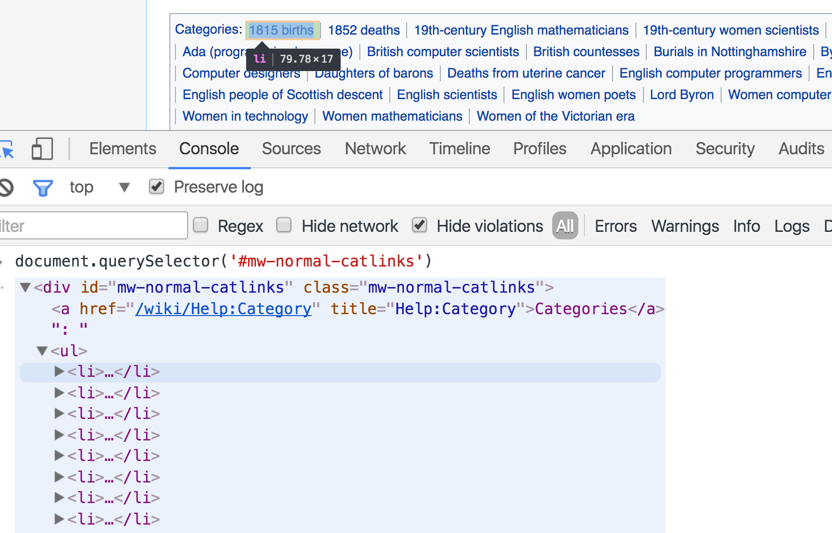Viewport: 832px width, 533px height.
Task: Expand the first li element
Action: point(58,372)
